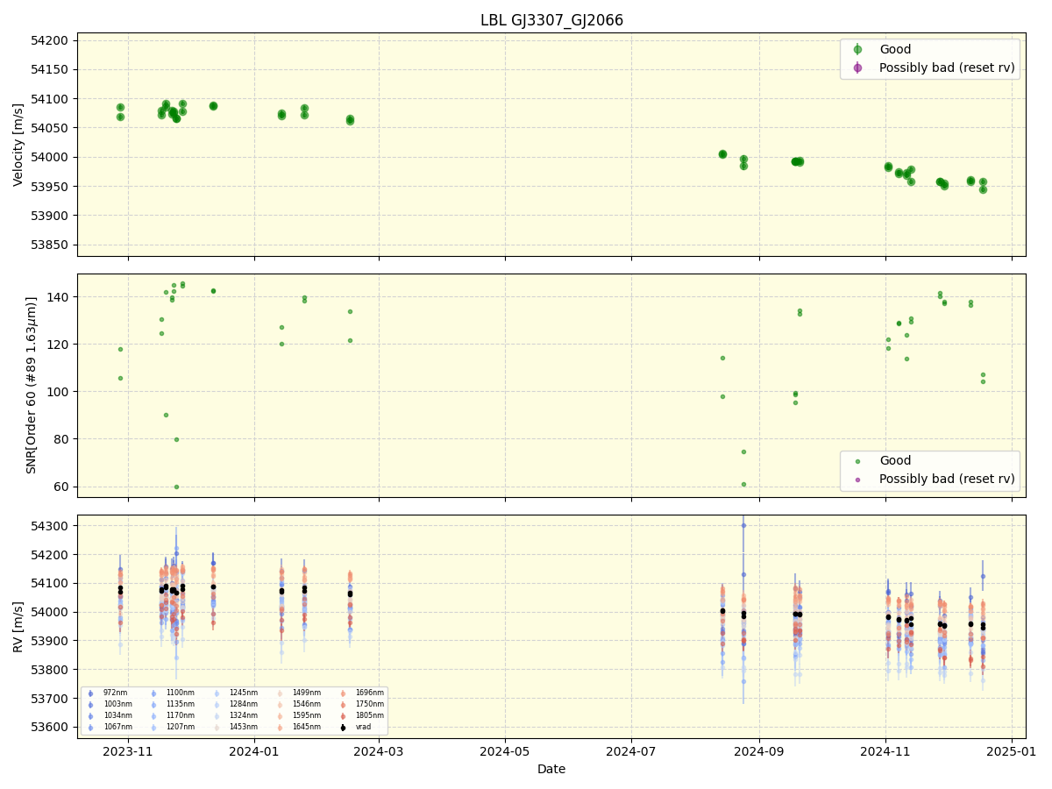1052x789 pixels.
Task: Click the 1499nm legend entry
Action: pos(307,693)
